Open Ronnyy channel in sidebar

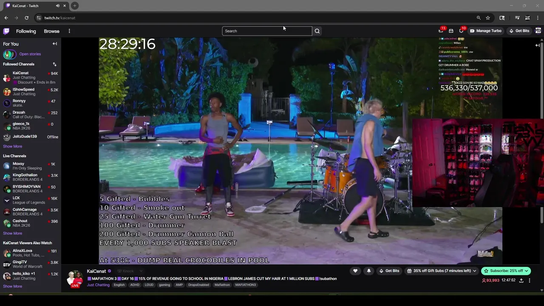point(31,103)
